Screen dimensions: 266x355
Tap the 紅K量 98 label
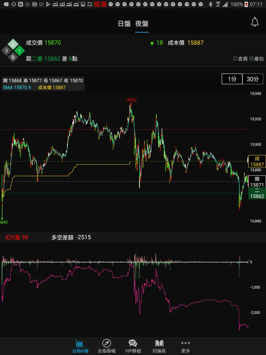pyautogui.click(x=17, y=237)
